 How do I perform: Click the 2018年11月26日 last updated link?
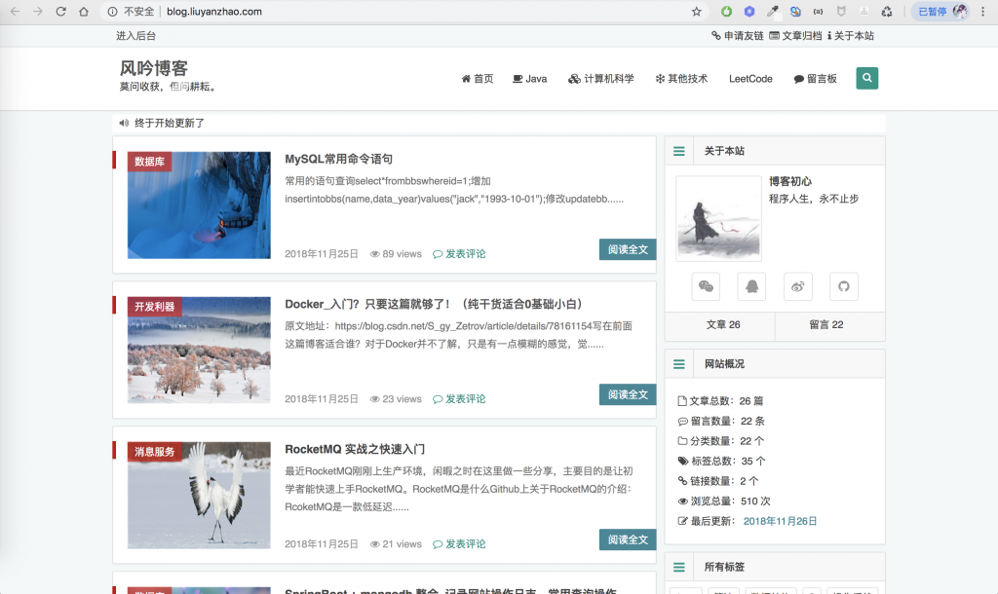pos(780,521)
